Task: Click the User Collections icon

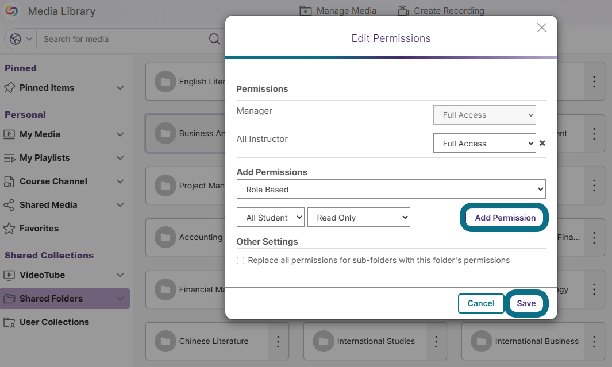Action: coord(9,322)
